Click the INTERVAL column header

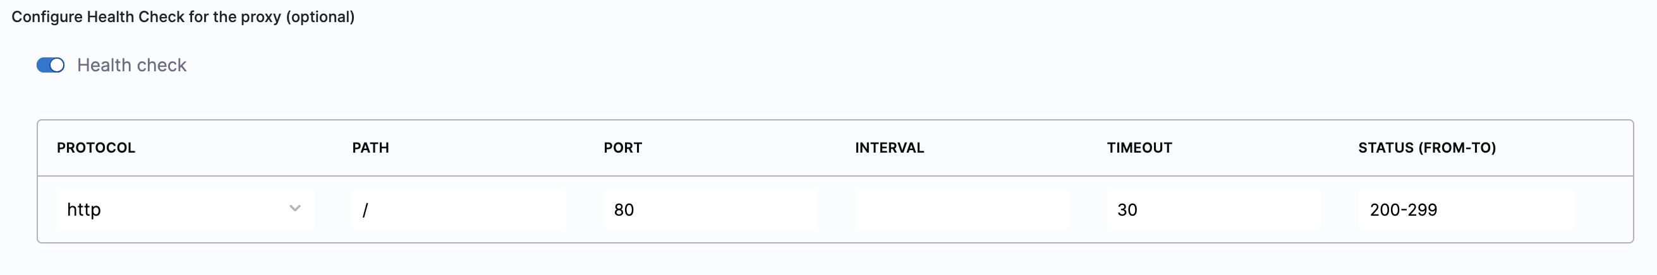click(x=889, y=148)
